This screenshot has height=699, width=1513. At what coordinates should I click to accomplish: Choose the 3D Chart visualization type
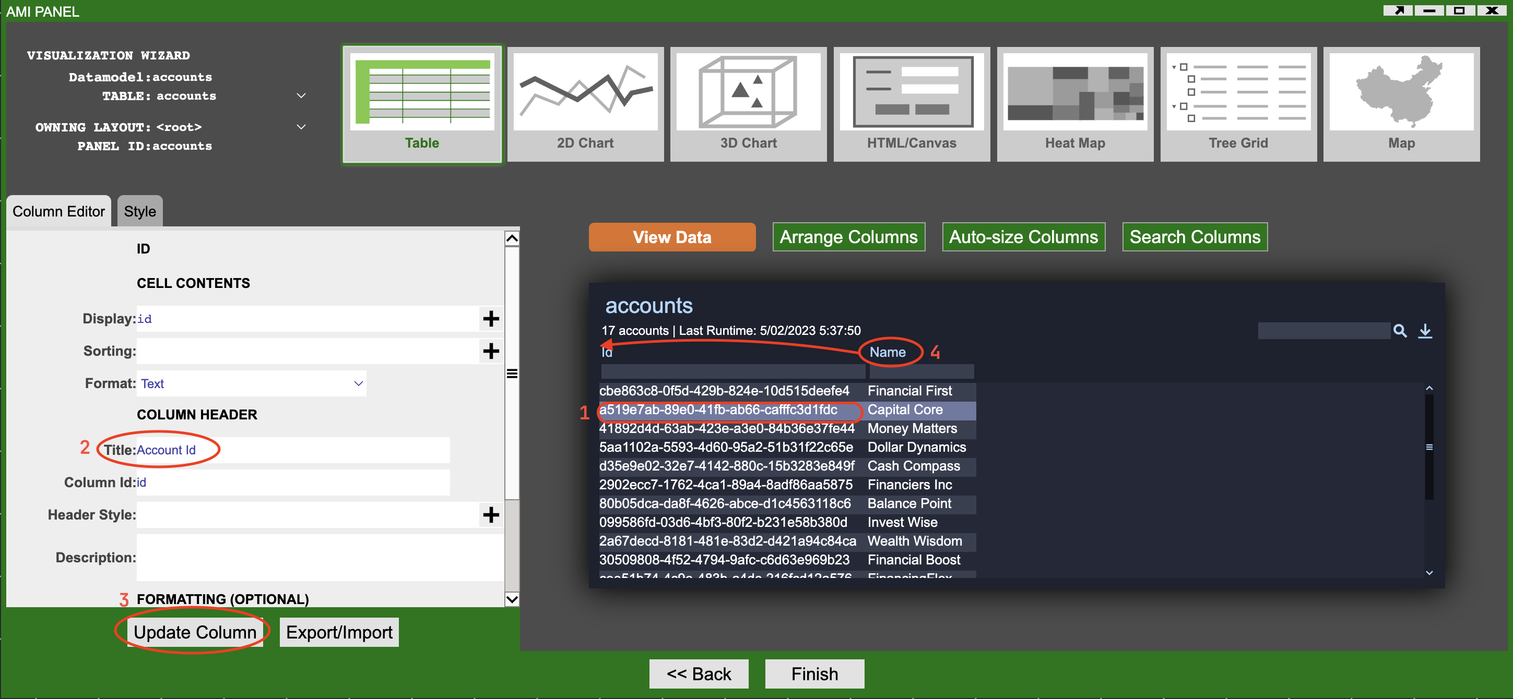(748, 103)
